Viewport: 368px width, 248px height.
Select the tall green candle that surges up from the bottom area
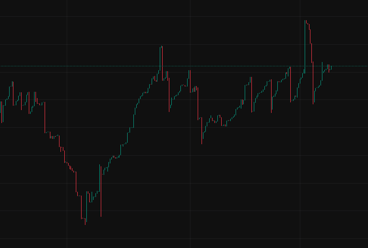pyautogui.click(x=99, y=178)
